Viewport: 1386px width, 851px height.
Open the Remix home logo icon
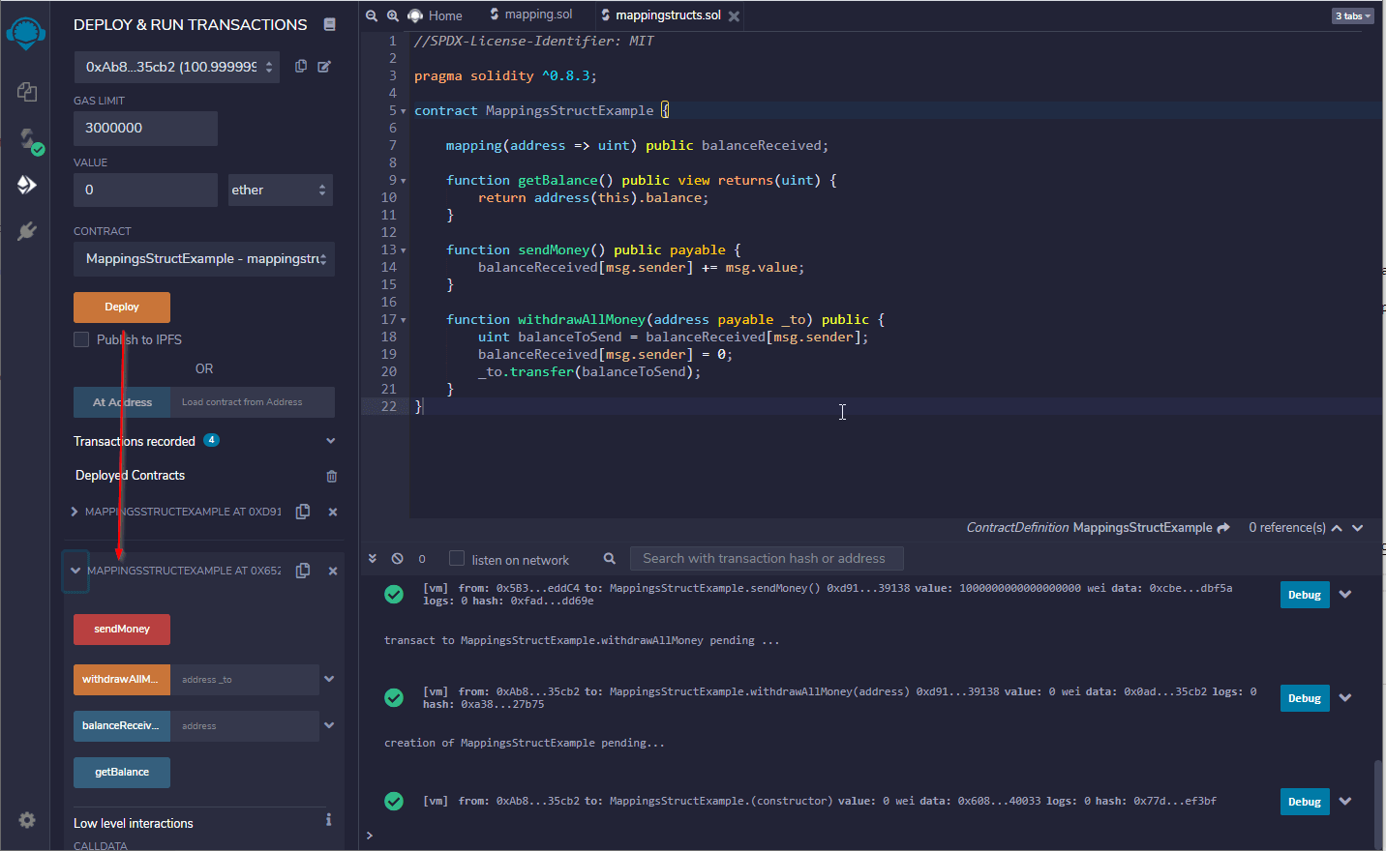point(26,34)
